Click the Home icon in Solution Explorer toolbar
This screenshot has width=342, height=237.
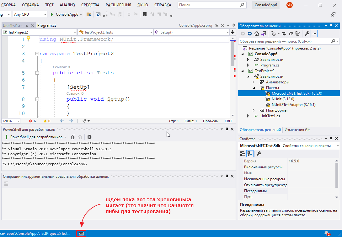256,34
